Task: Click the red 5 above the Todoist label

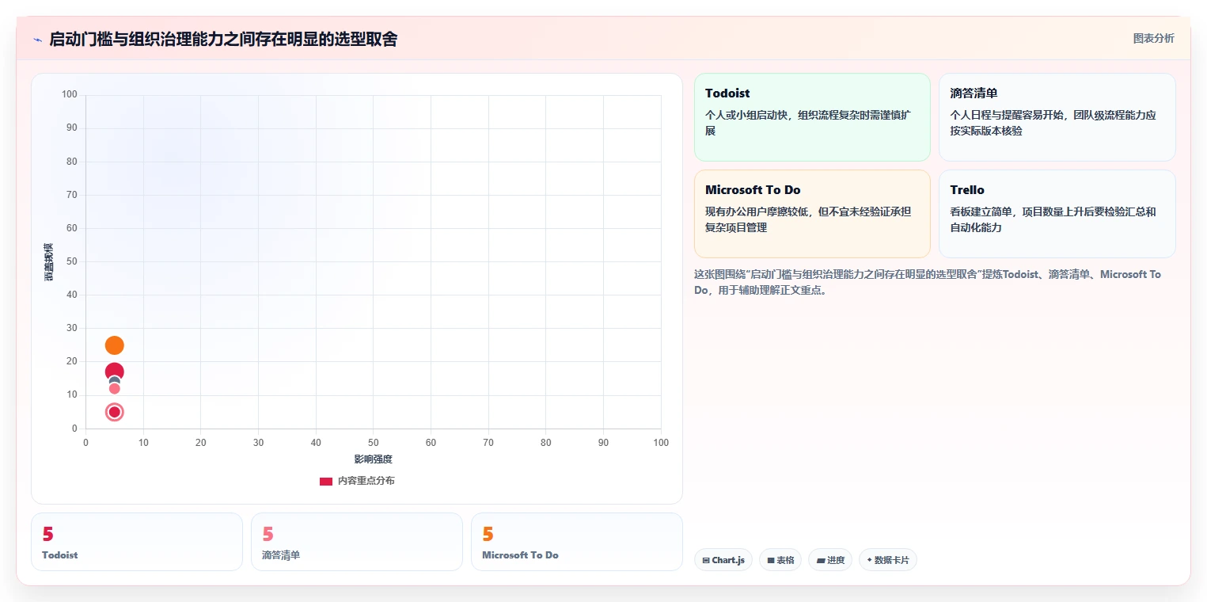Action: point(47,535)
